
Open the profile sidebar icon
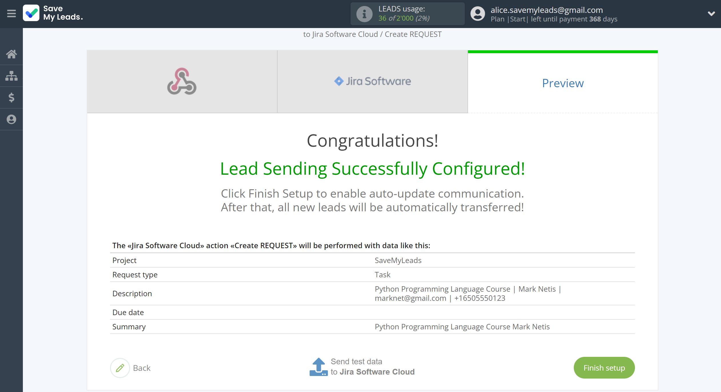(x=11, y=119)
